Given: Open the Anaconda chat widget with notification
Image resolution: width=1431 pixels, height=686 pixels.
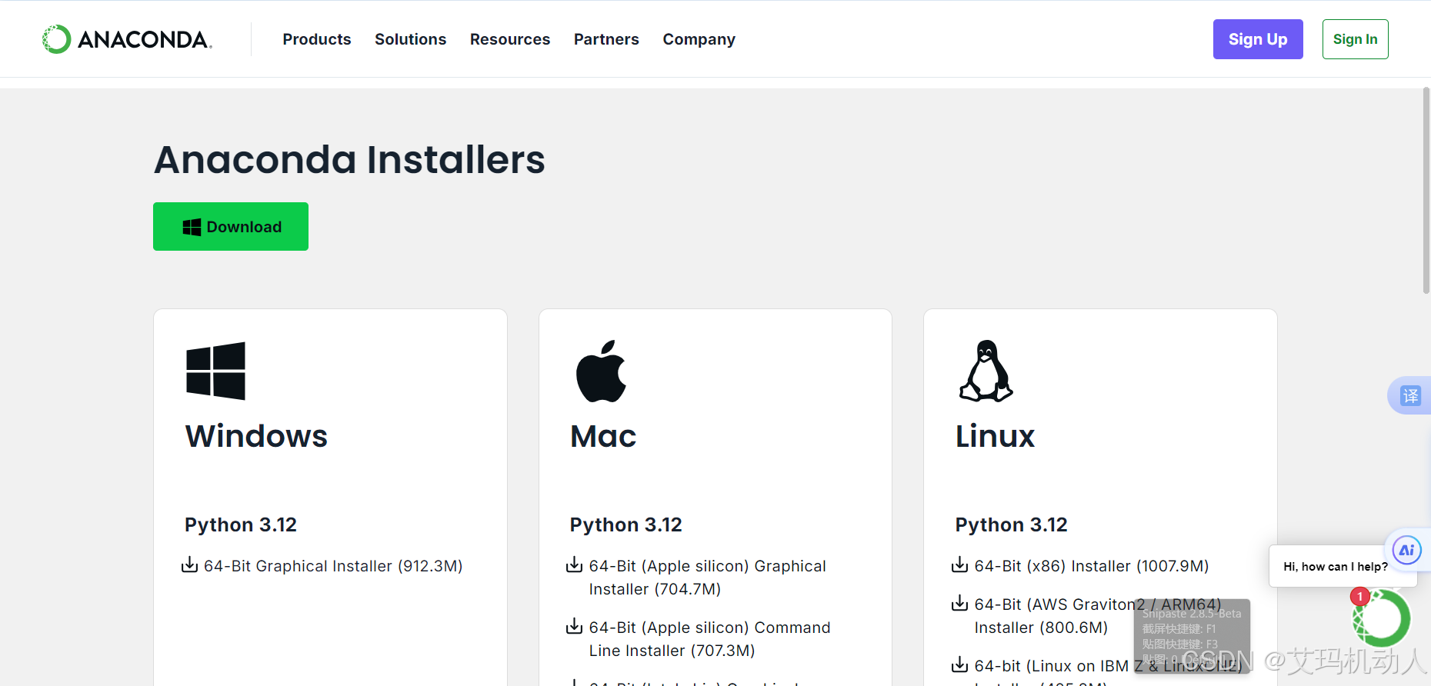Looking at the screenshot, I should (1382, 618).
